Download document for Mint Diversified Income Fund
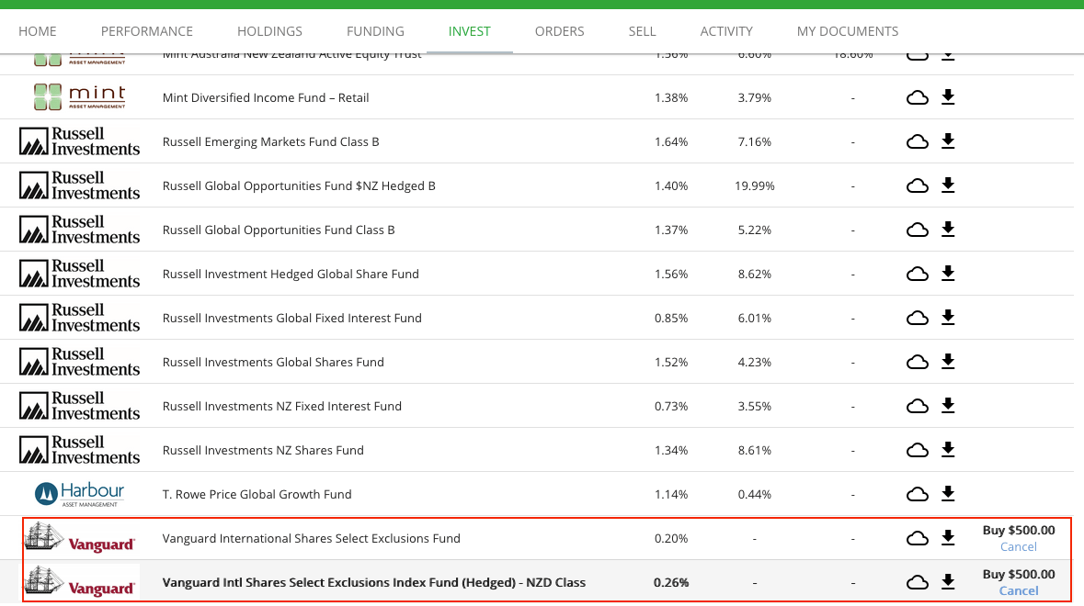The image size is (1084, 606). pos(948,97)
